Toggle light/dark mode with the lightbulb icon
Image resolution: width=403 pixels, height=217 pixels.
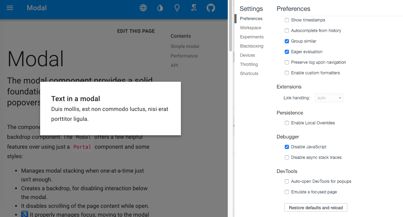177,7
